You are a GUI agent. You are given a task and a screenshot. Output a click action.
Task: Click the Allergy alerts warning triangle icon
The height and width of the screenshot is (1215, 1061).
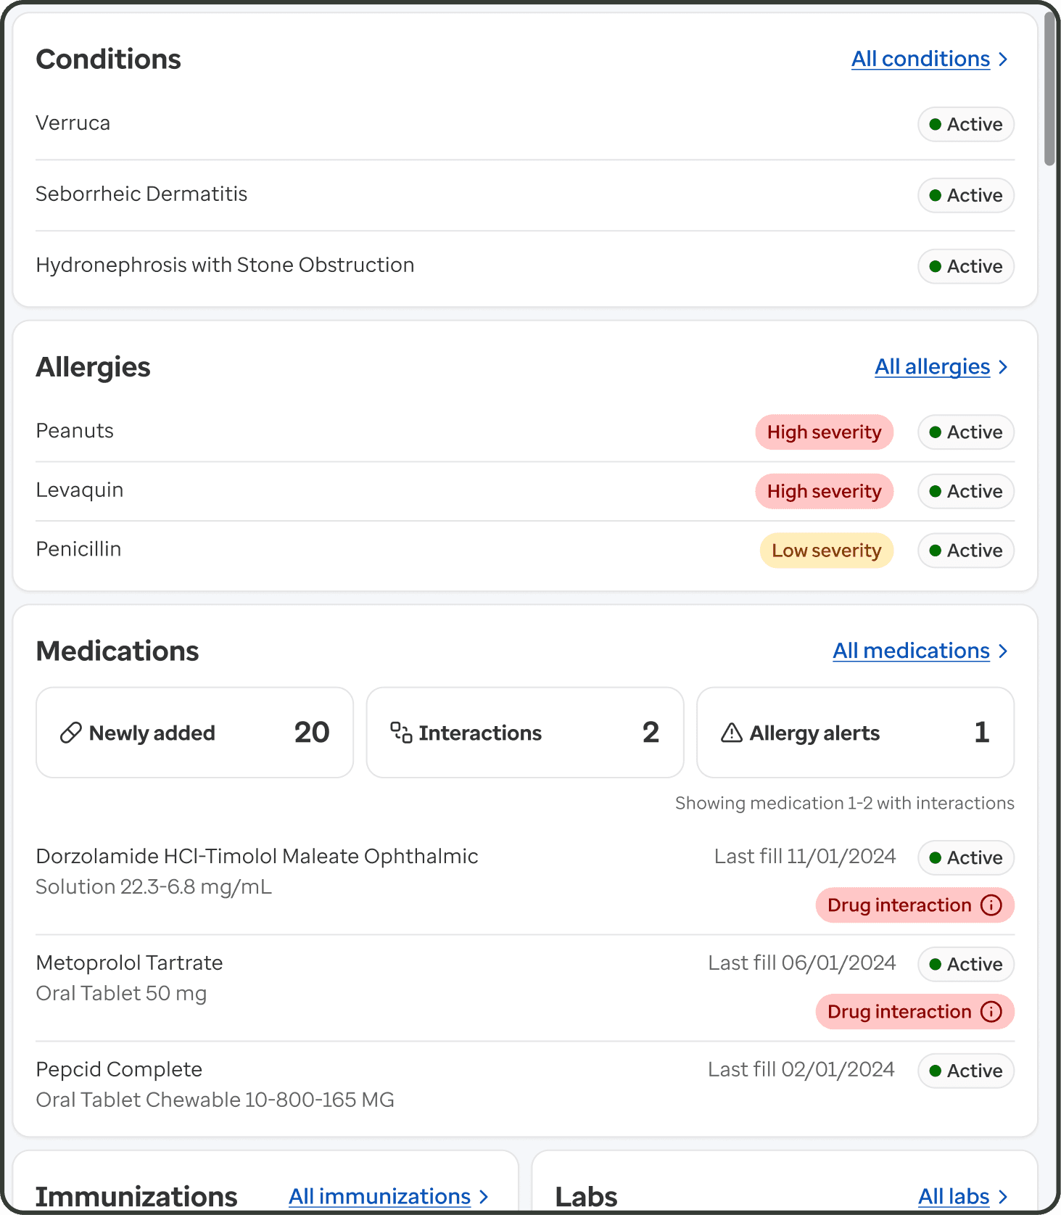tap(732, 733)
